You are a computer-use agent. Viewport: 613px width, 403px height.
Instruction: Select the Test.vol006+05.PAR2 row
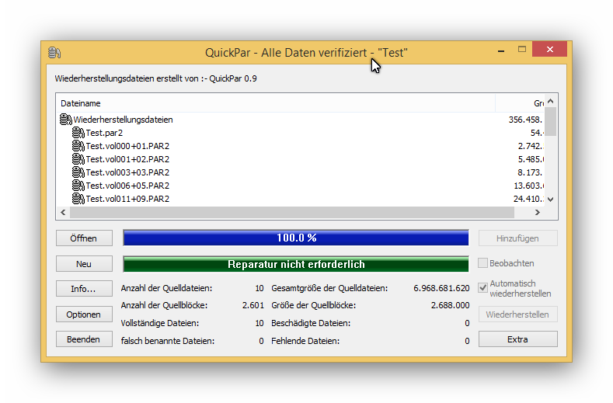[300, 186]
